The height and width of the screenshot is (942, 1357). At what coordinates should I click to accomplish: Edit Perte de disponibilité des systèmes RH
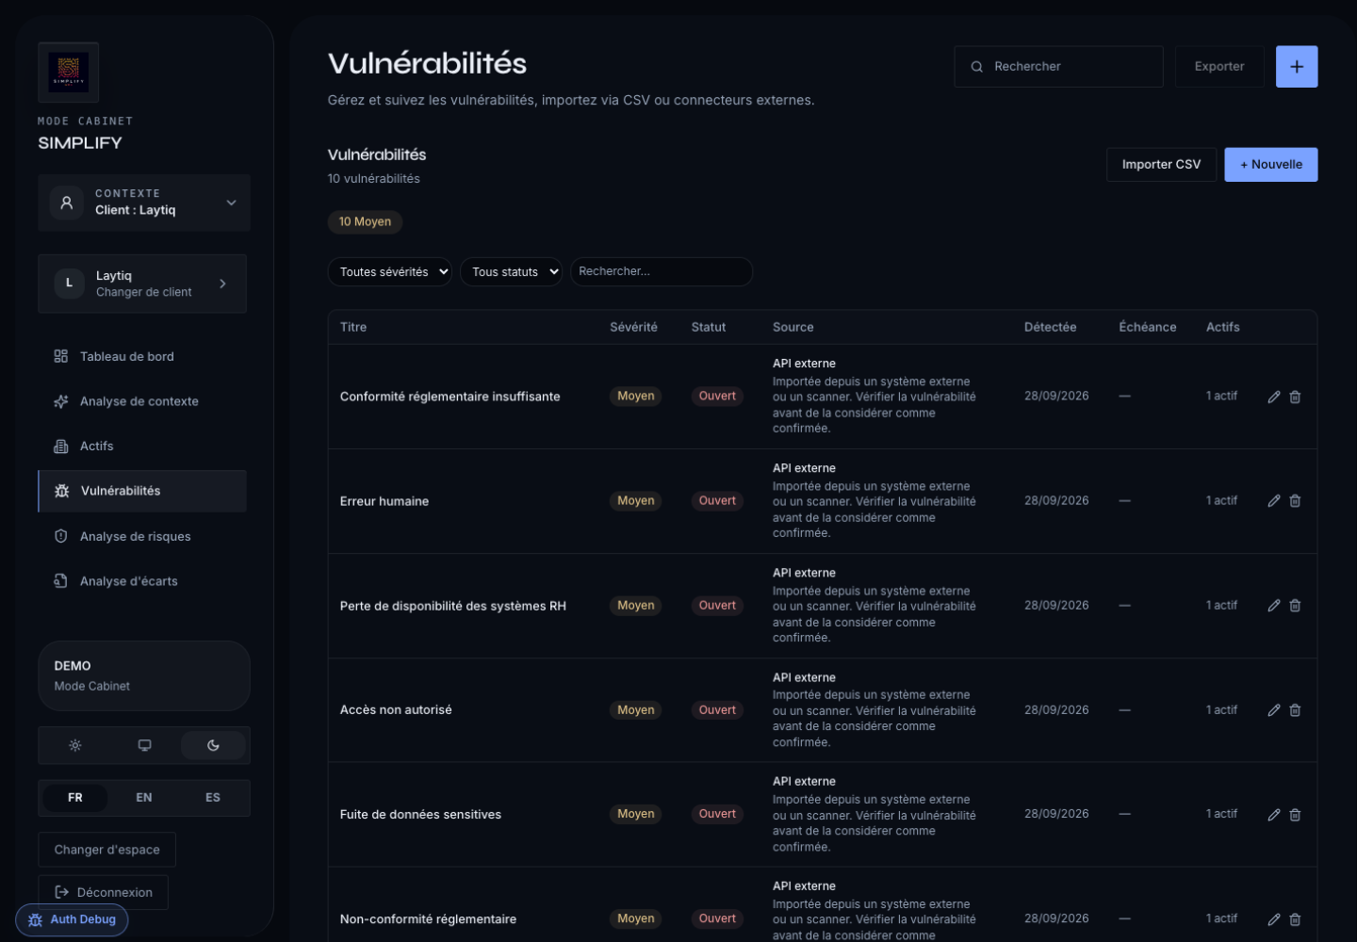[1274, 606]
